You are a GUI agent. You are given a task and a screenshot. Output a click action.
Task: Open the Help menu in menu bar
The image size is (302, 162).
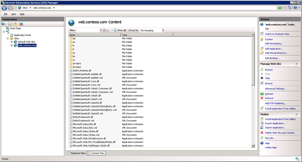22,14
